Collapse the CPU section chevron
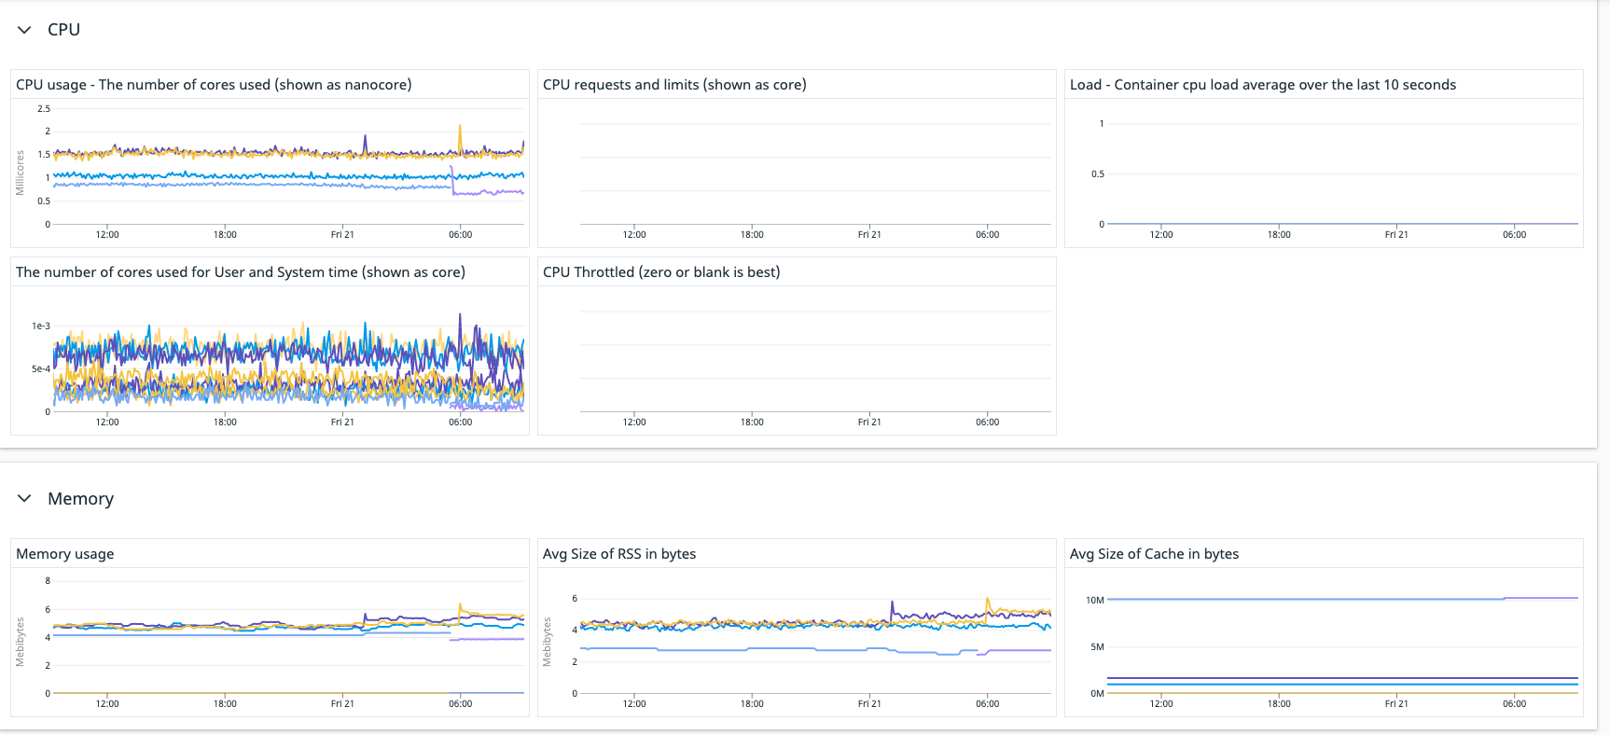 24,30
